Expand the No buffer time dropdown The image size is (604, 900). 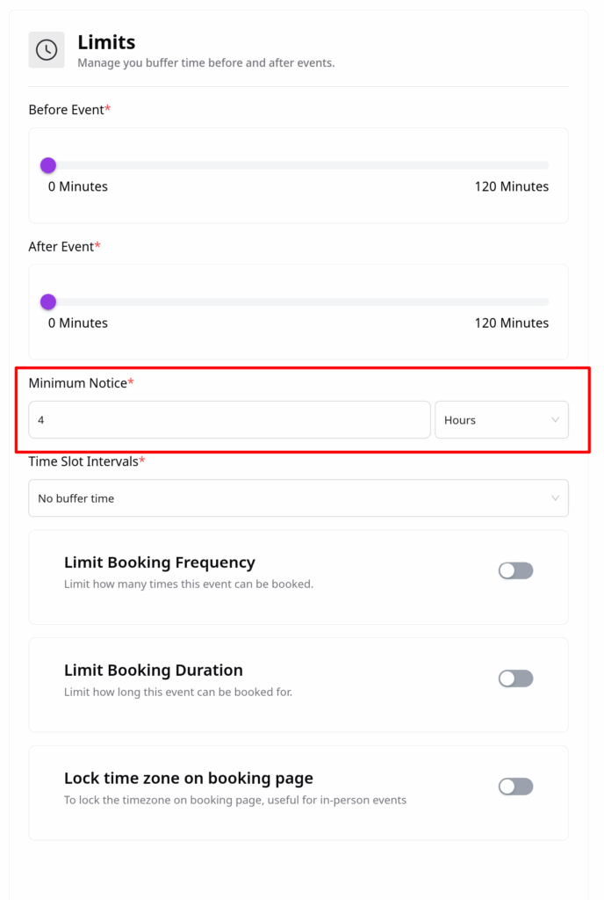tap(298, 498)
